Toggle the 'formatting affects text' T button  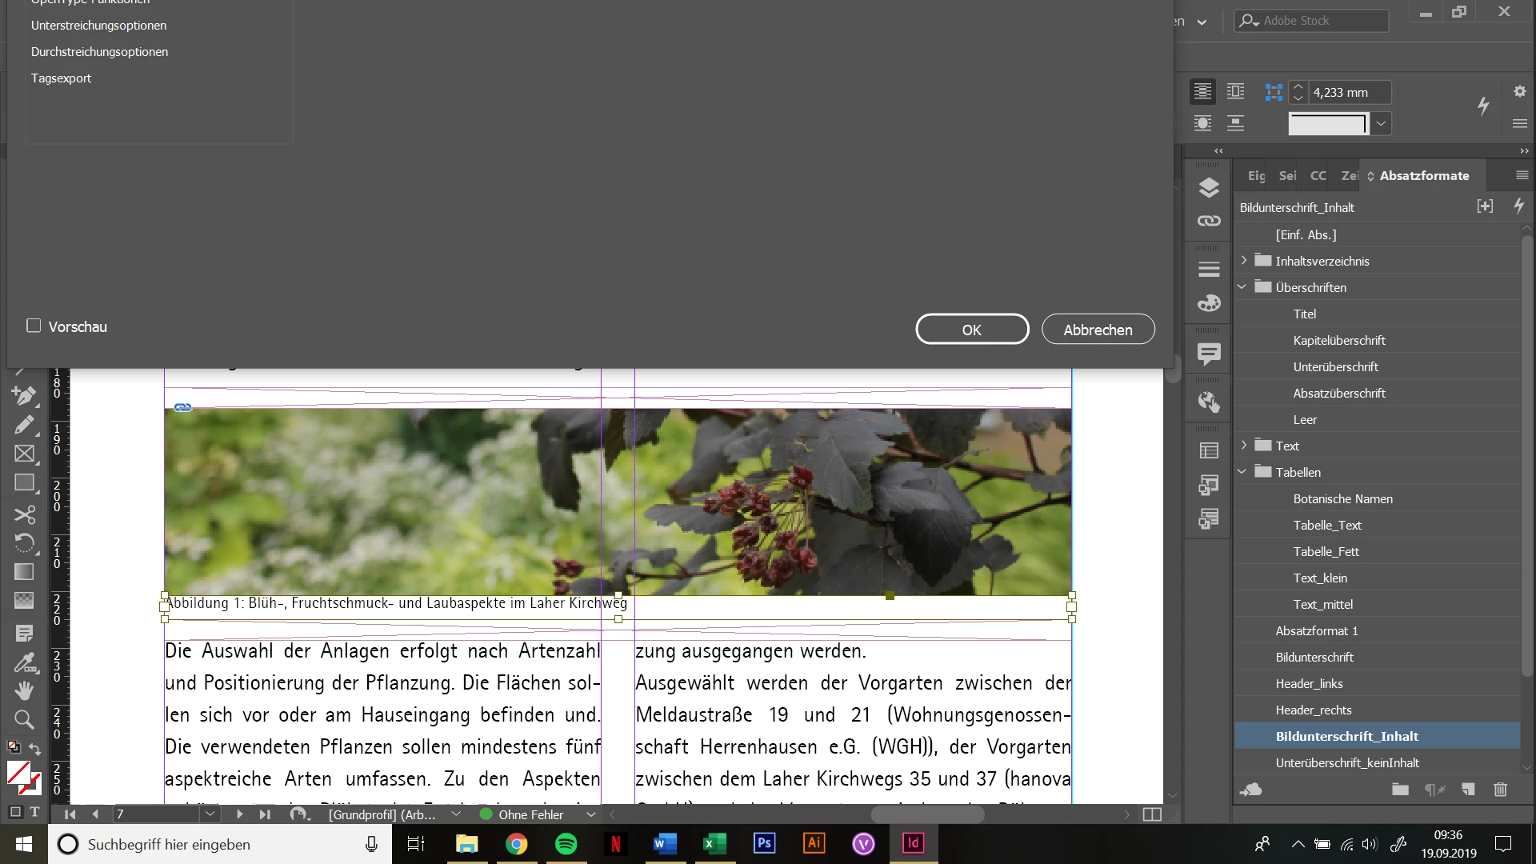pyautogui.click(x=34, y=812)
